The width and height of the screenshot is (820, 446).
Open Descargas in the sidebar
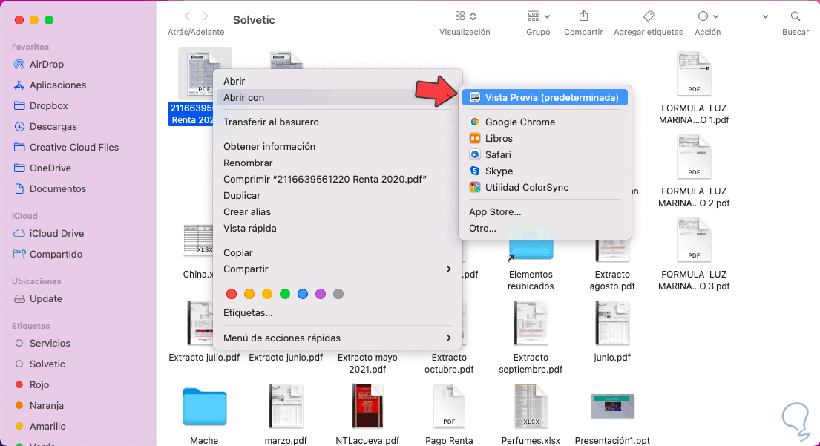click(x=45, y=127)
